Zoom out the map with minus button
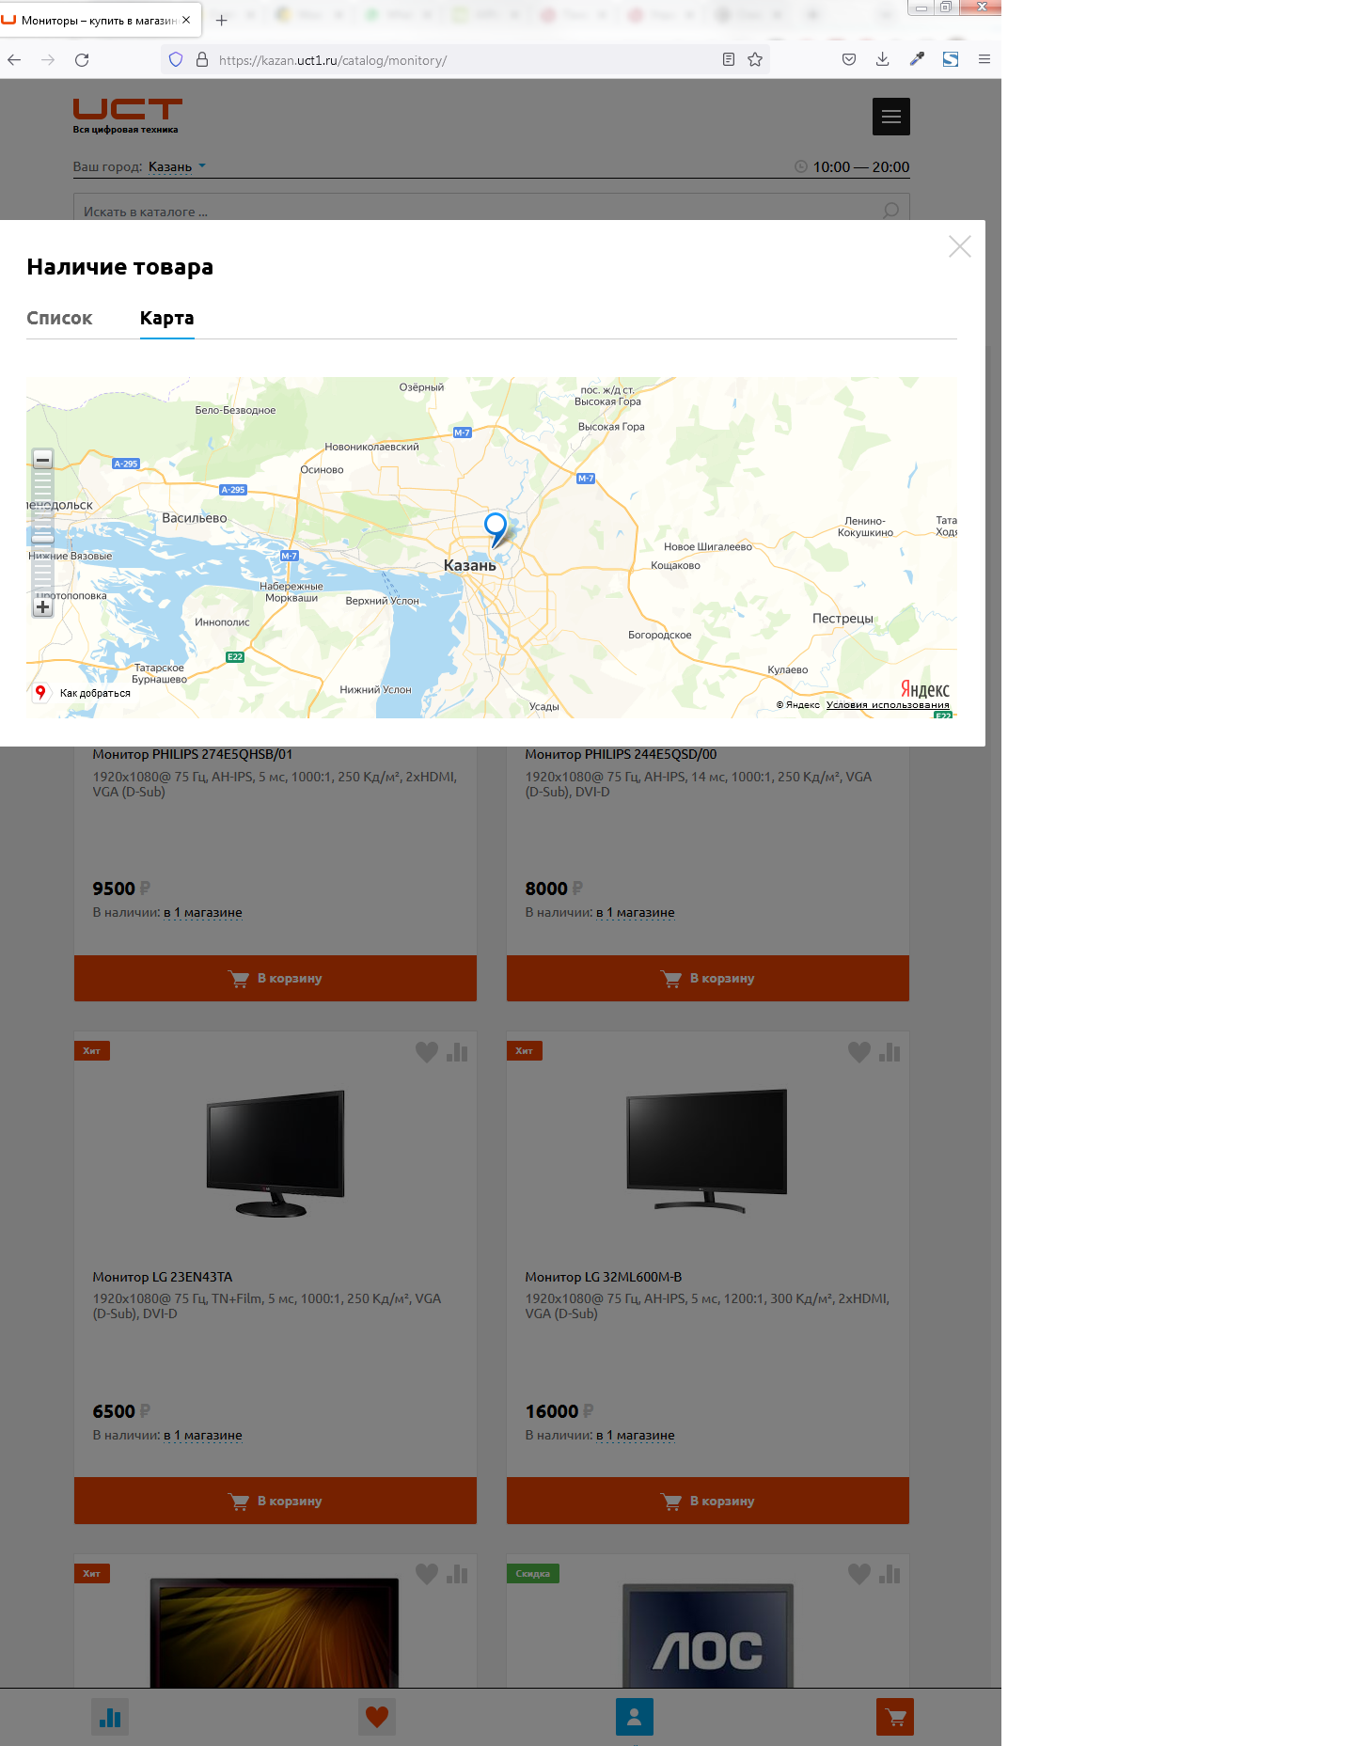This screenshot has height=1746, width=1370. point(42,460)
